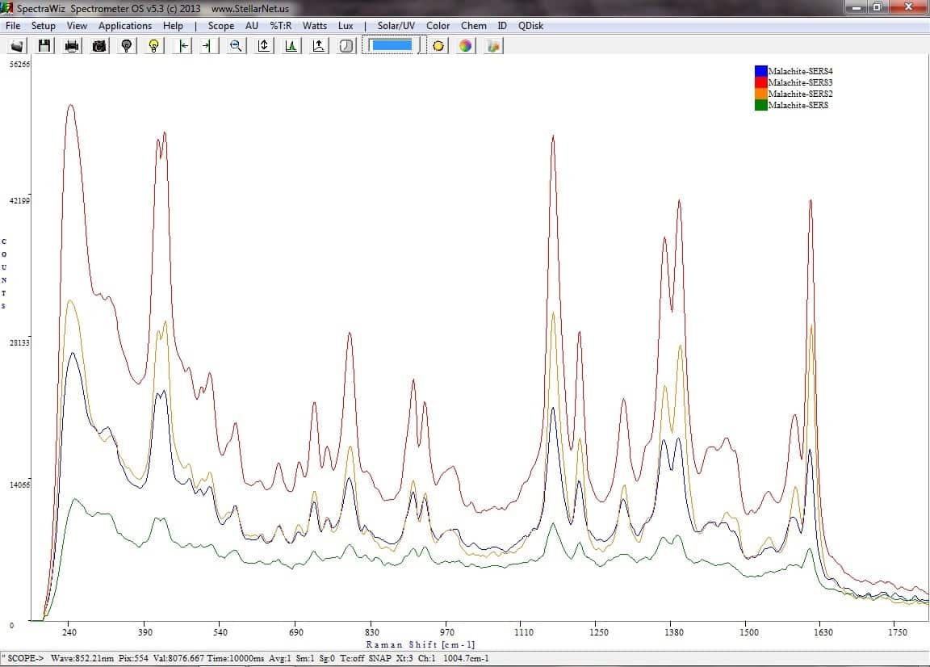Click the green spectral peaks icon
This screenshot has width=930, height=667.
tap(291, 46)
